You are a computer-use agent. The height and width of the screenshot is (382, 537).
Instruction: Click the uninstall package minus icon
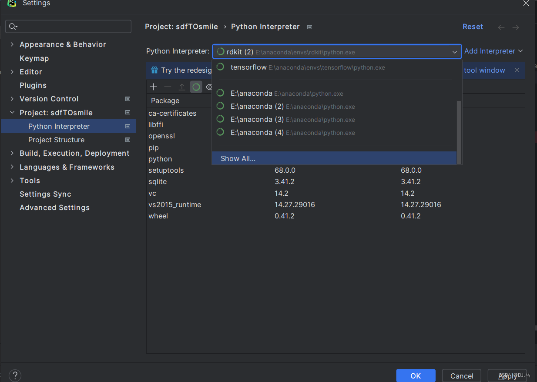tap(168, 87)
